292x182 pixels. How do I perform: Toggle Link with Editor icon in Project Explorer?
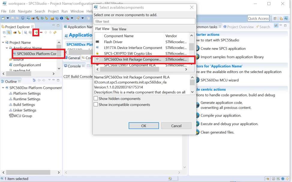click(9, 32)
